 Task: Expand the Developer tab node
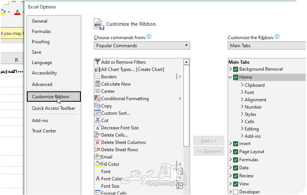tap(230, 192)
